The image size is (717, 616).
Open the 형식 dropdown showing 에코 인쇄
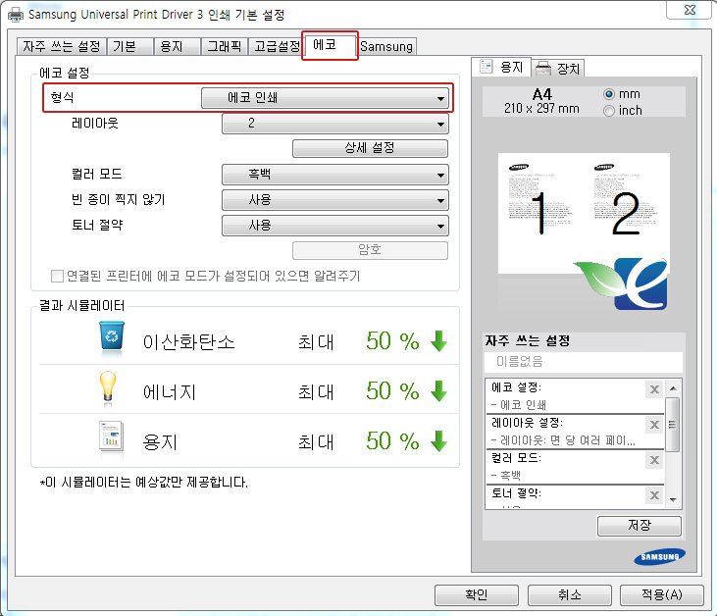pos(325,98)
